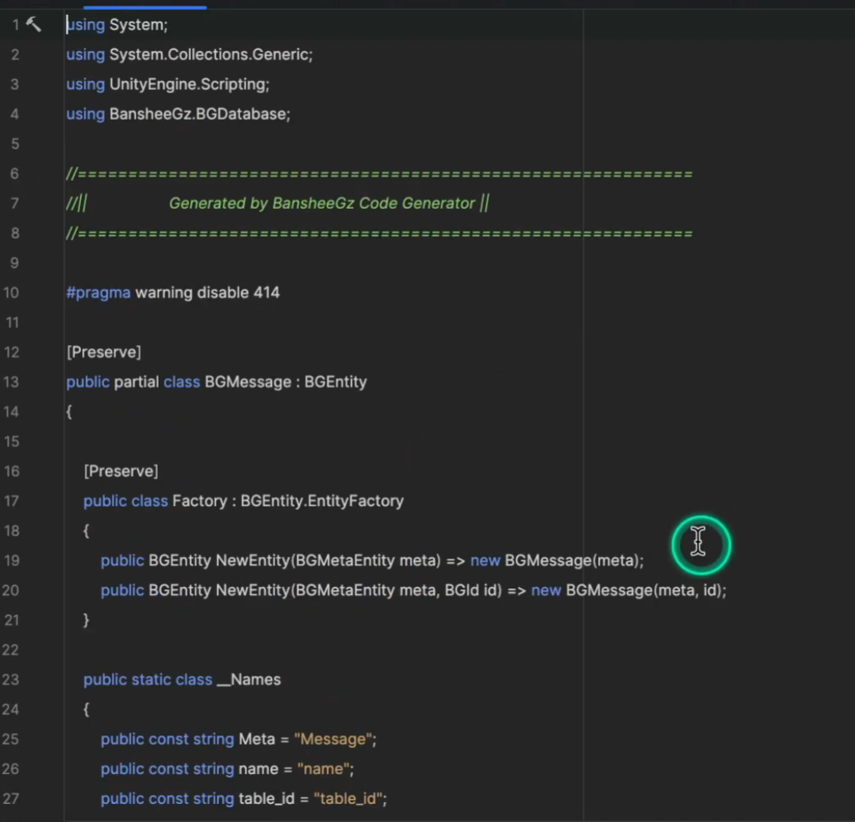Click 'Meta' constant name on line 25

coord(257,739)
